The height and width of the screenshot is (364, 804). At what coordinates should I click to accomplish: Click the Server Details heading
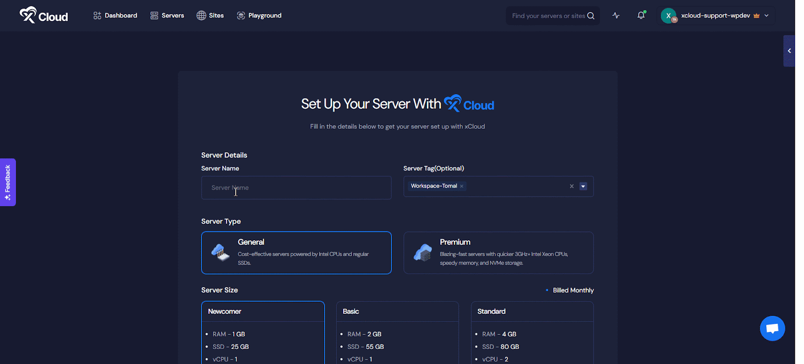[x=224, y=155]
